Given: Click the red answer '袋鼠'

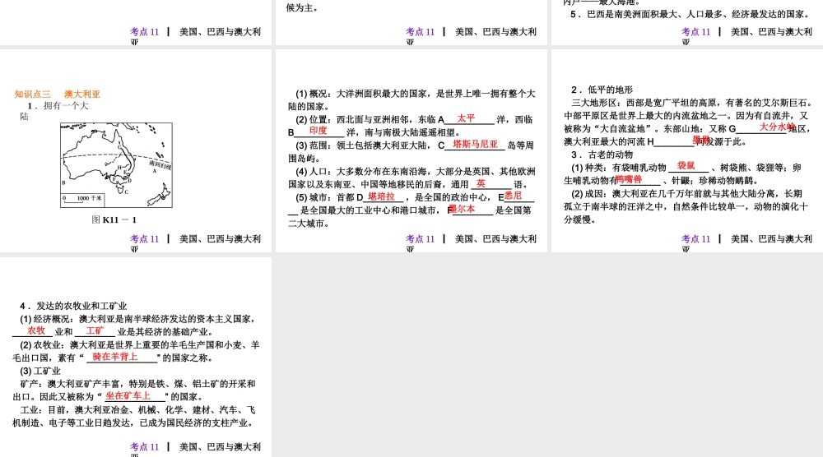Looking at the screenshot, I should coord(686,165).
